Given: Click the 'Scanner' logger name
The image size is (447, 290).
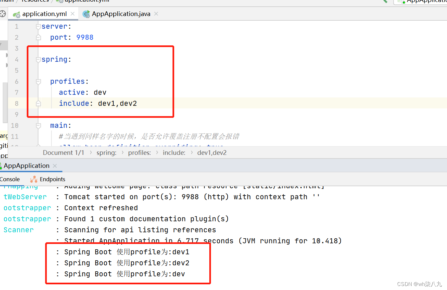Looking at the screenshot, I should tap(18, 230).
